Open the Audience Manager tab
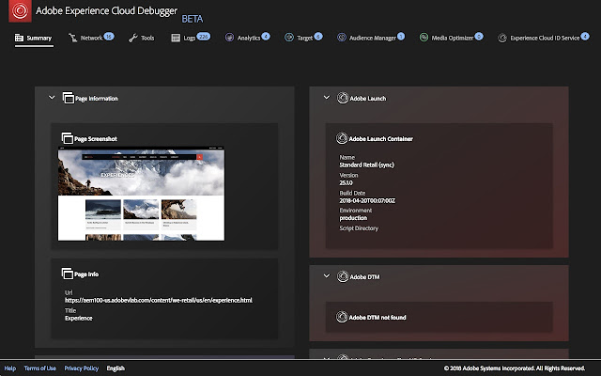The width and height of the screenshot is (601, 376). coord(370,38)
